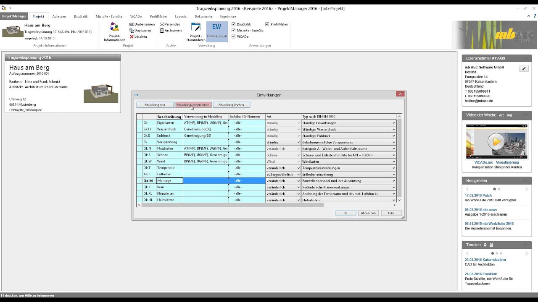Click the Archivieren icon
This screenshot has height=302, width=538.
pyautogui.click(x=162, y=31)
